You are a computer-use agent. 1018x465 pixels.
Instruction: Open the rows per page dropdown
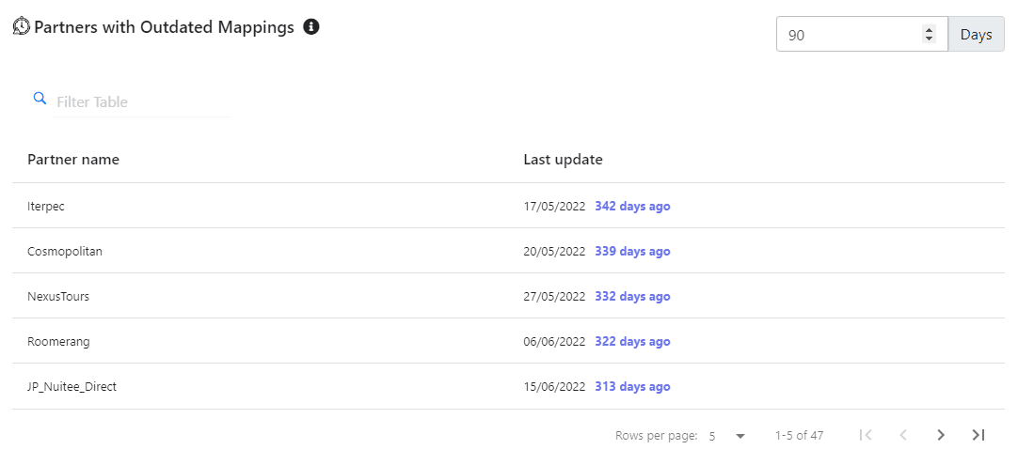[727, 436]
